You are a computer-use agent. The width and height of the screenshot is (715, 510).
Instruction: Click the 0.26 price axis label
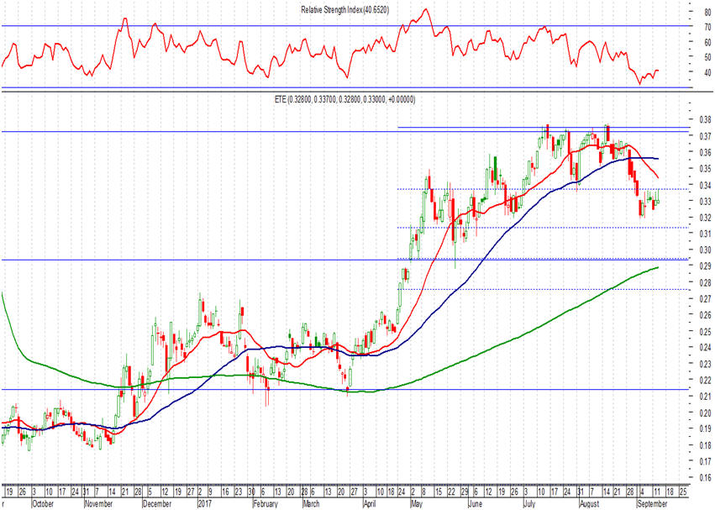coord(706,315)
